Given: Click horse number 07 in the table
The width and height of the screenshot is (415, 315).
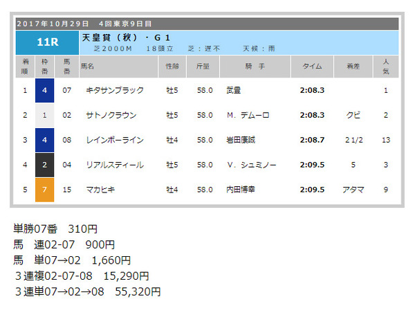Looking at the screenshot, I should coord(66,90).
